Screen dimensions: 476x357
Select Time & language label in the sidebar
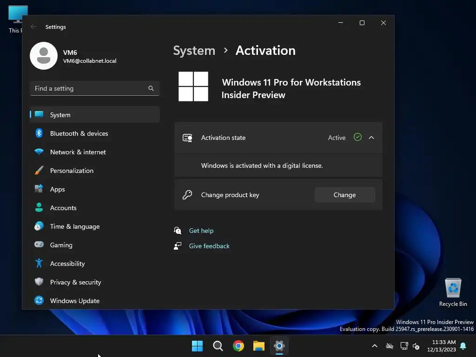[x=75, y=226]
